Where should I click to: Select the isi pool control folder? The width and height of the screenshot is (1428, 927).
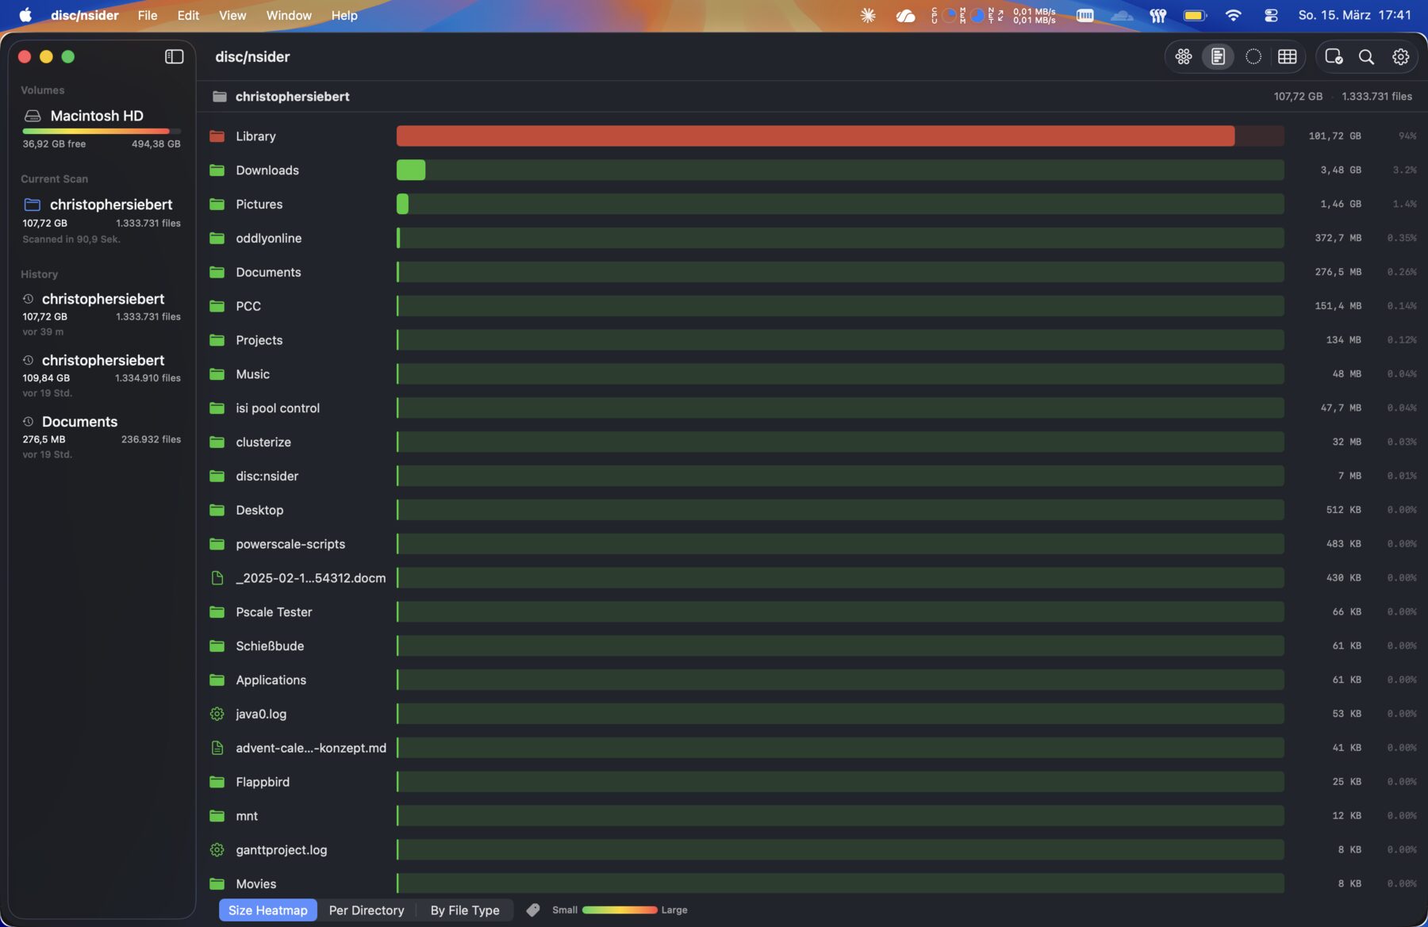[x=812, y=408]
